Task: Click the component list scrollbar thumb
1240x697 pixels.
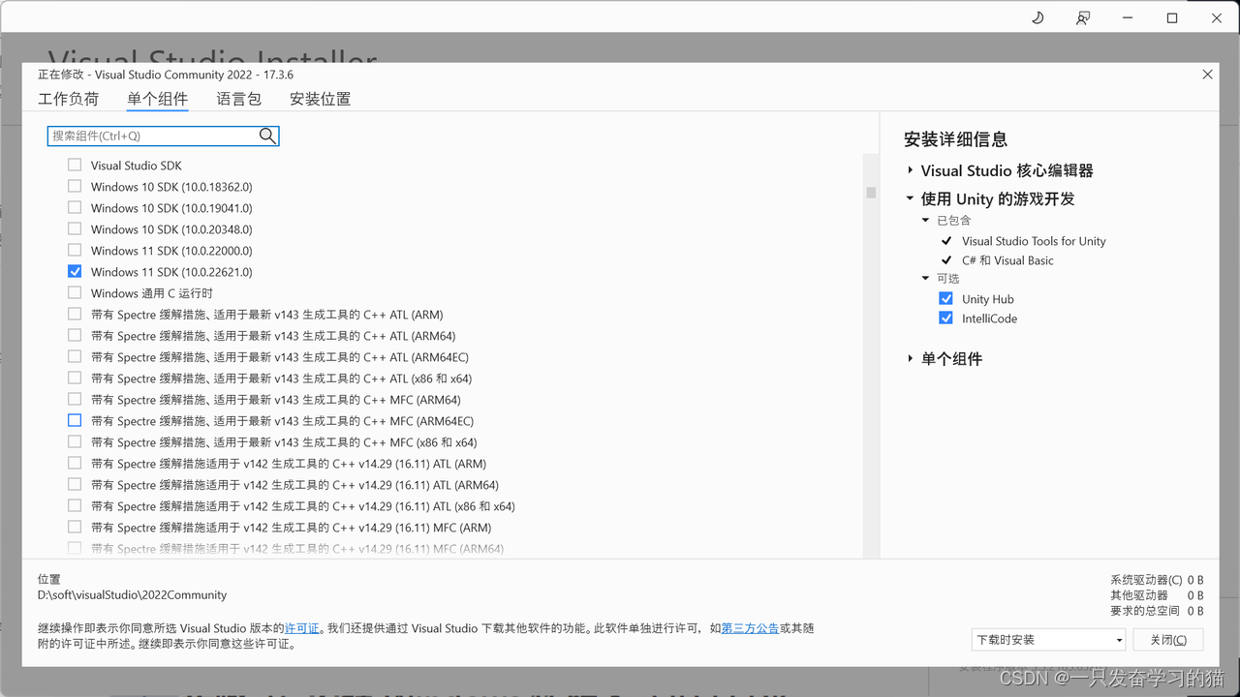Action: click(x=871, y=193)
